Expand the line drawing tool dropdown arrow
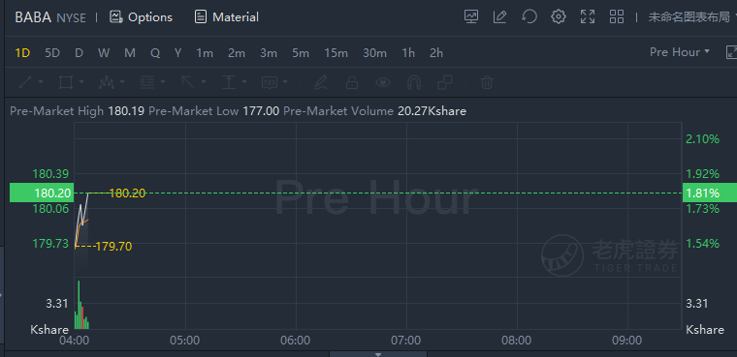Viewport: 737px width, 357px height. pyautogui.click(x=41, y=82)
